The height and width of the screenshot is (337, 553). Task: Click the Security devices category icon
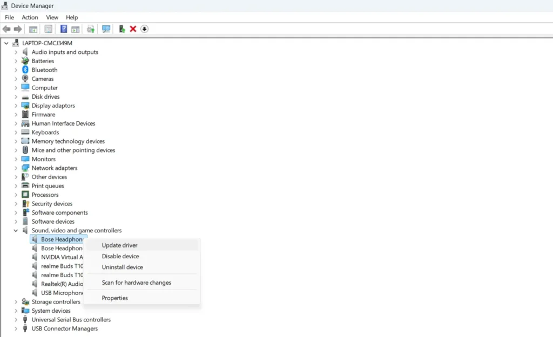click(25, 203)
